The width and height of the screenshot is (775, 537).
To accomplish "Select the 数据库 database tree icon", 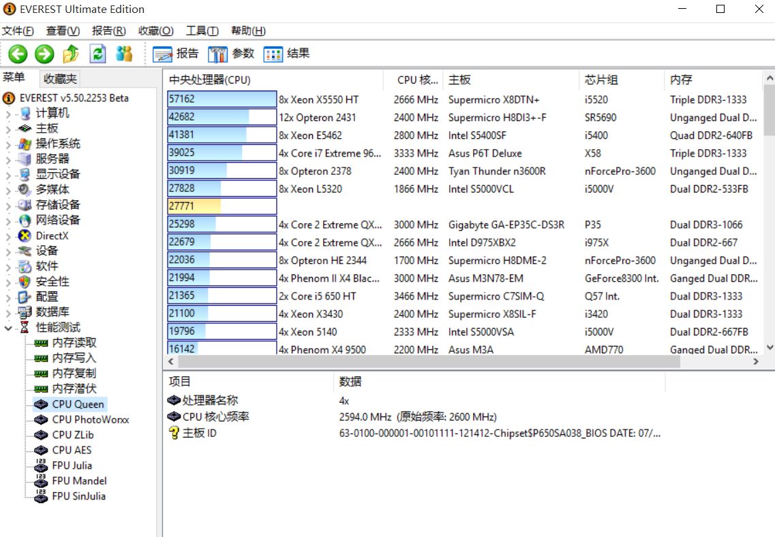I will 25,312.
